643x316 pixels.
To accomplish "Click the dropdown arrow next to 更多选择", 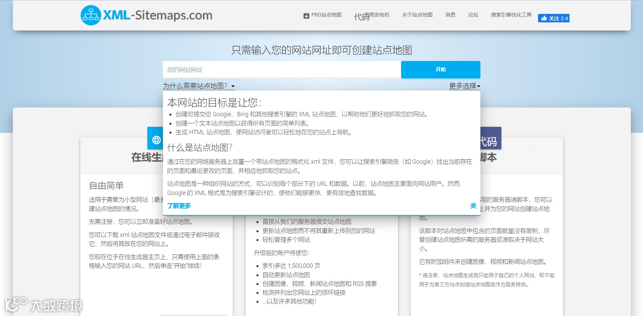I will 478,87.
